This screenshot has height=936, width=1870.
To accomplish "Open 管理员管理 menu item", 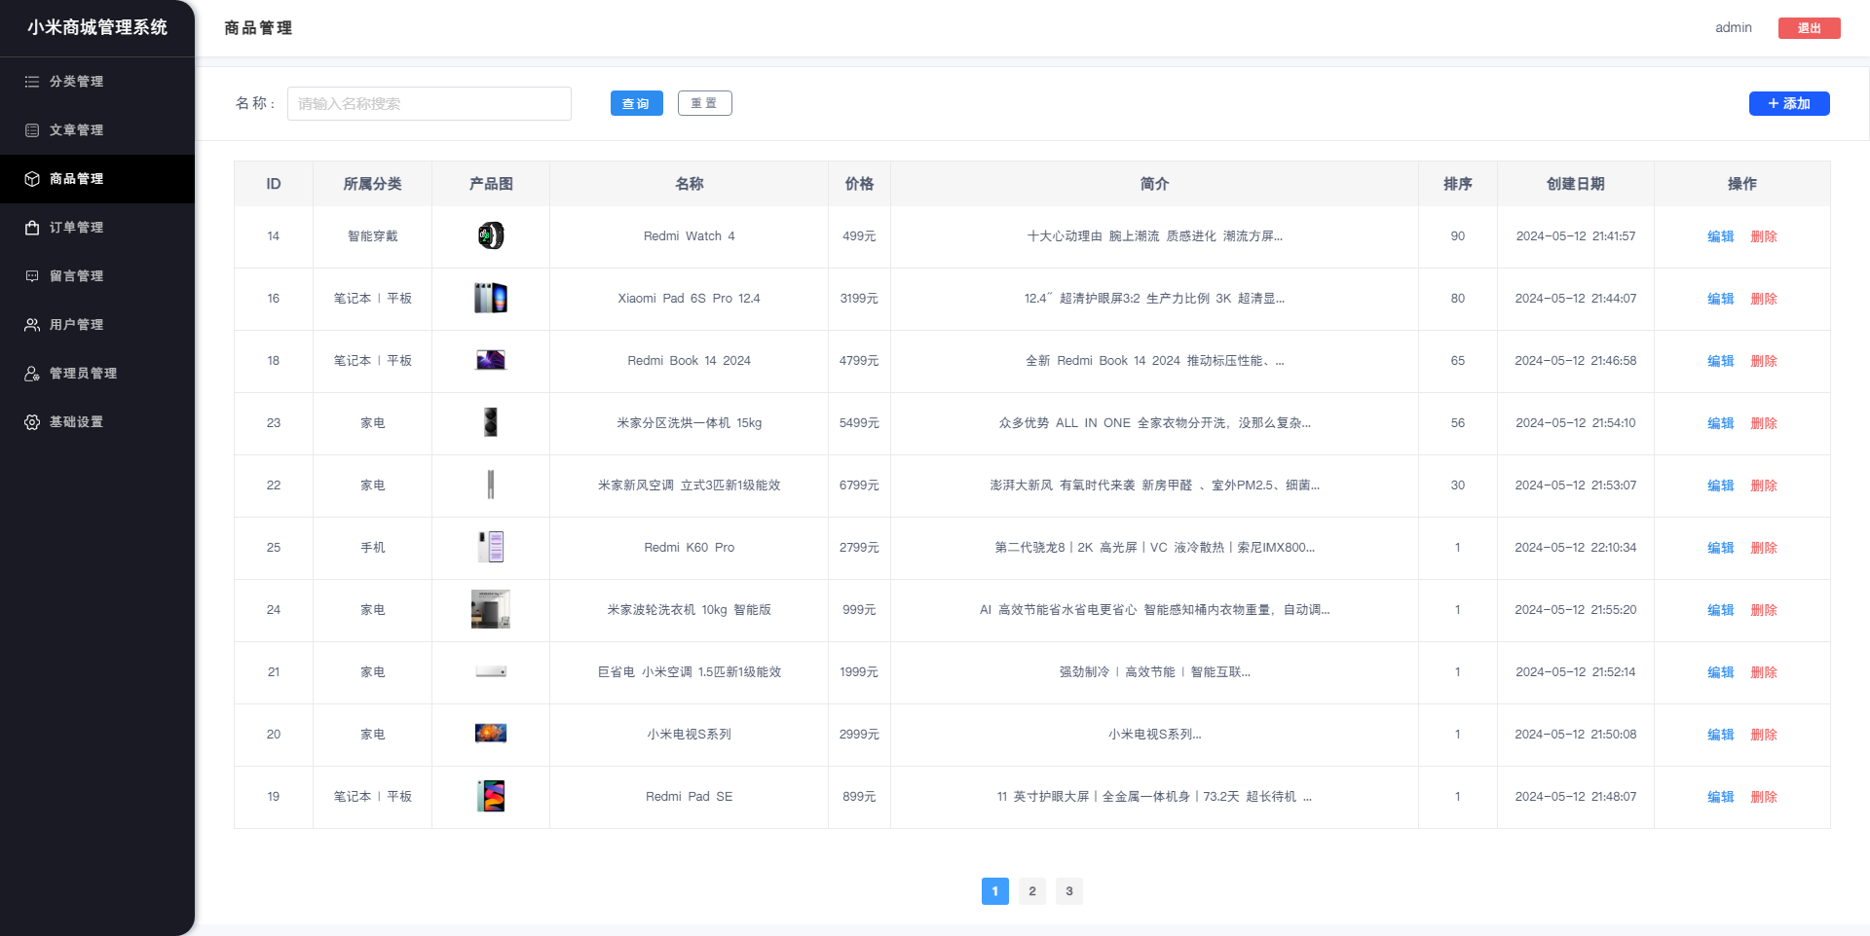I will (x=97, y=374).
